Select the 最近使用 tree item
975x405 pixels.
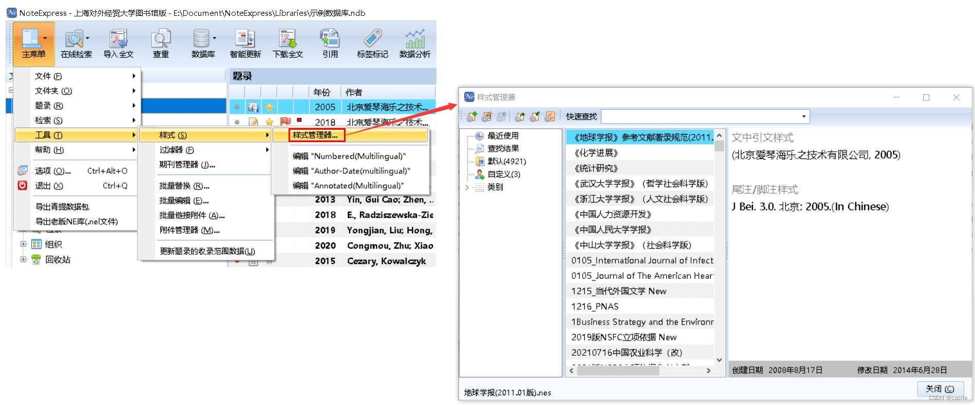pyautogui.click(x=503, y=136)
